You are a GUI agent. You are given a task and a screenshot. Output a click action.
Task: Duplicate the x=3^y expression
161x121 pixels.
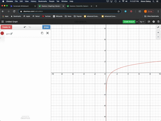42,33
